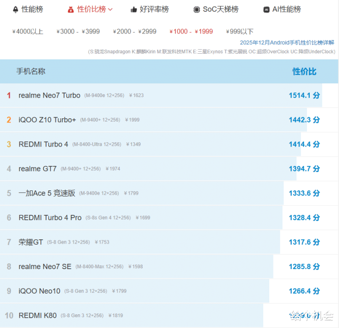Open REDMI K80 entry
This screenshot has width=339, height=328.
(38, 315)
